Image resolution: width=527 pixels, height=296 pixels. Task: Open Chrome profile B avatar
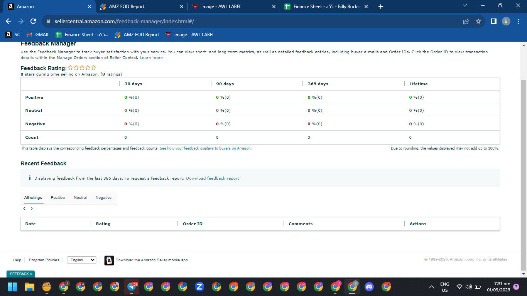pos(506,21)
